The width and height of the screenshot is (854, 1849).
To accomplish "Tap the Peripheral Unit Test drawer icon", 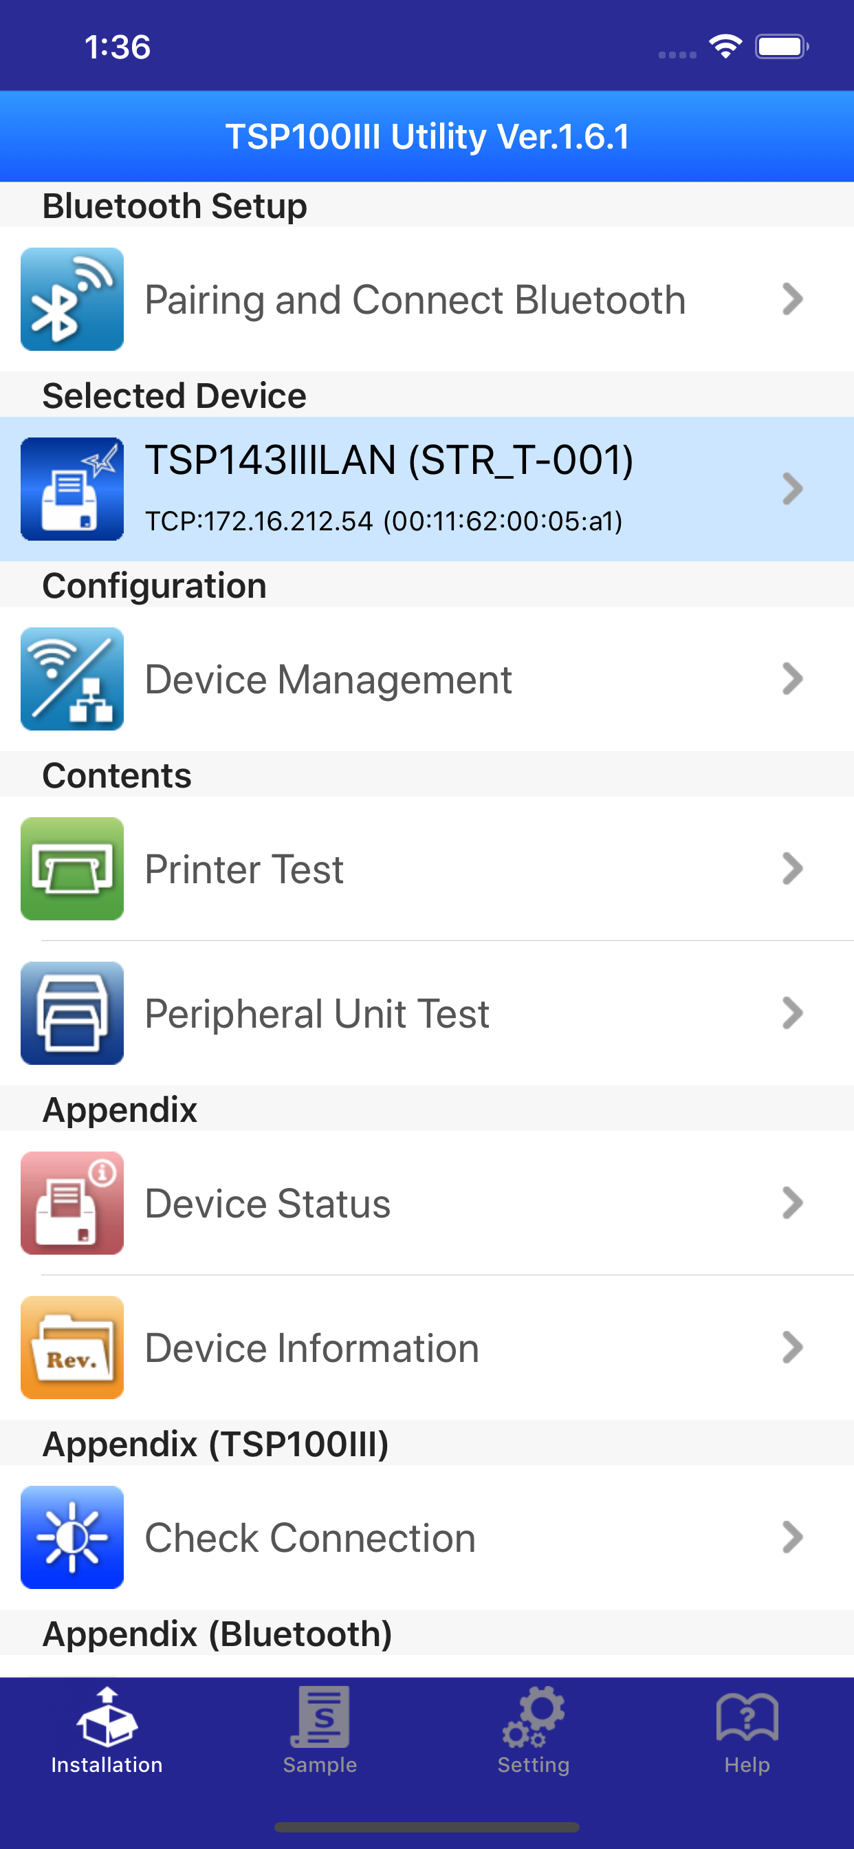I will click(x=72, y=1013).
